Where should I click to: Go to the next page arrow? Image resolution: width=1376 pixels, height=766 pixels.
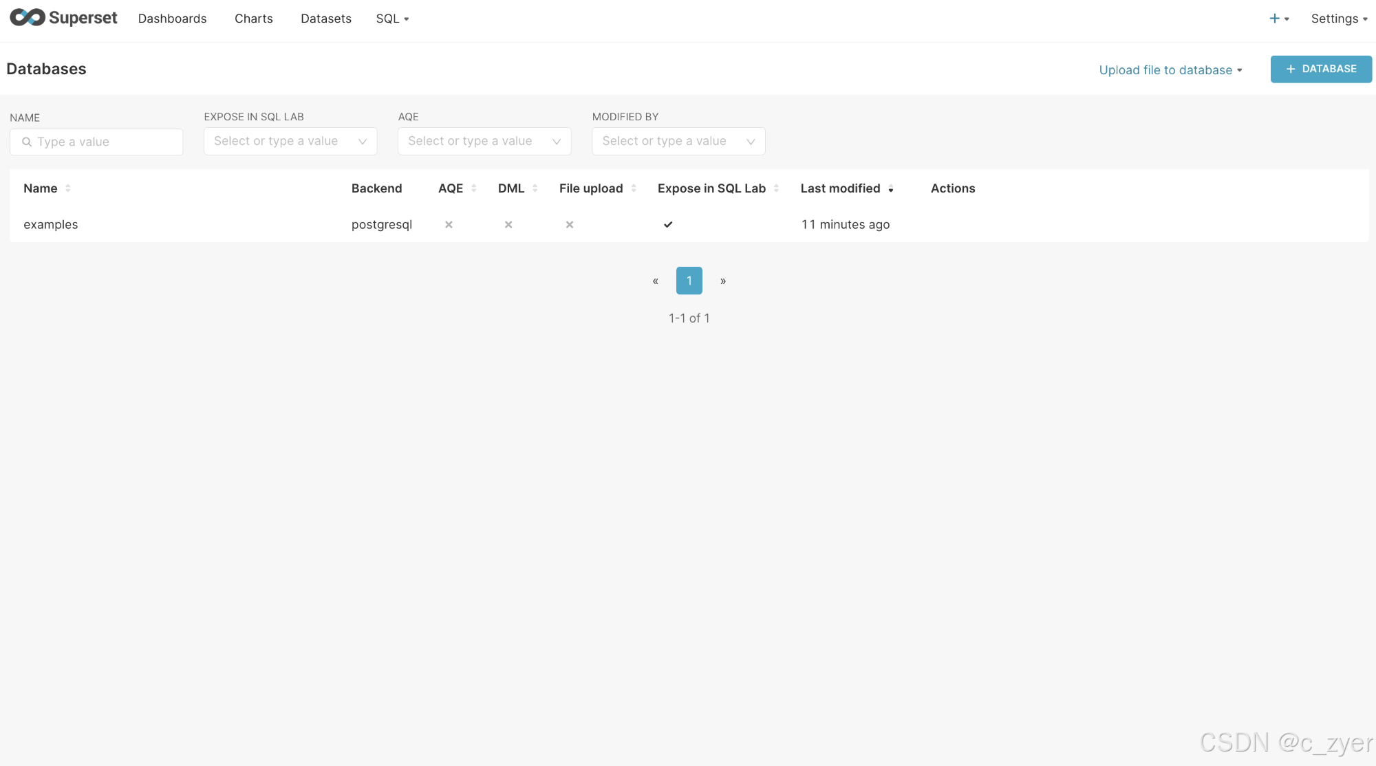pyautogui.click(x=722, y=281)
